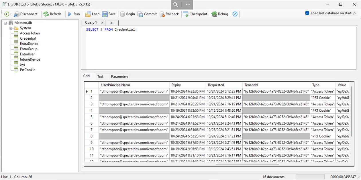
Task: Click Requested cell 10/23/2024 5:21:49 PM
Action: click(224, 142)
